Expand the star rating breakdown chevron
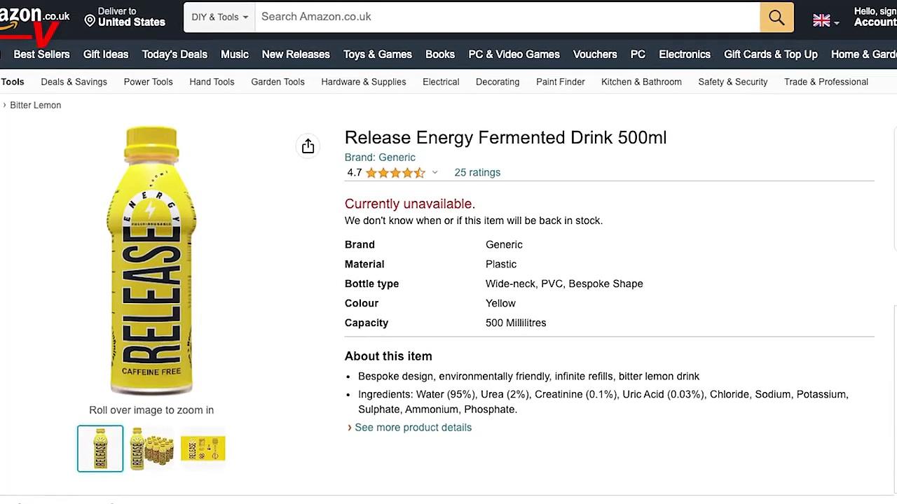The height and width of the screenshot is (504, 897). pos(434,172)
